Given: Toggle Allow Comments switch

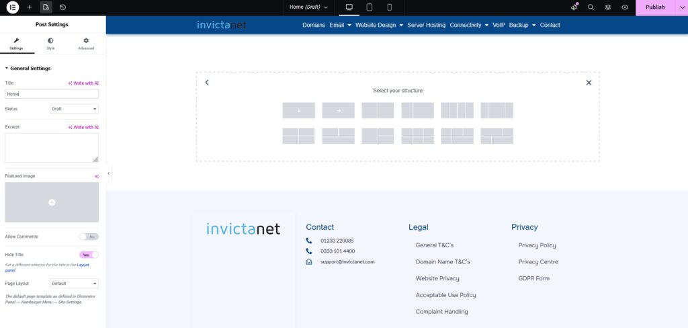Looking at the screenshot, I should click(x=89, y=237).
